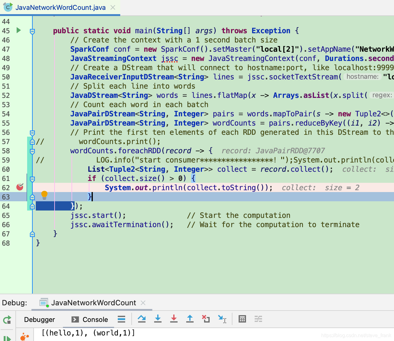Click 'Arrays.asList' on line 52
The width and height of the screenshot is (394, 341).
301,95
